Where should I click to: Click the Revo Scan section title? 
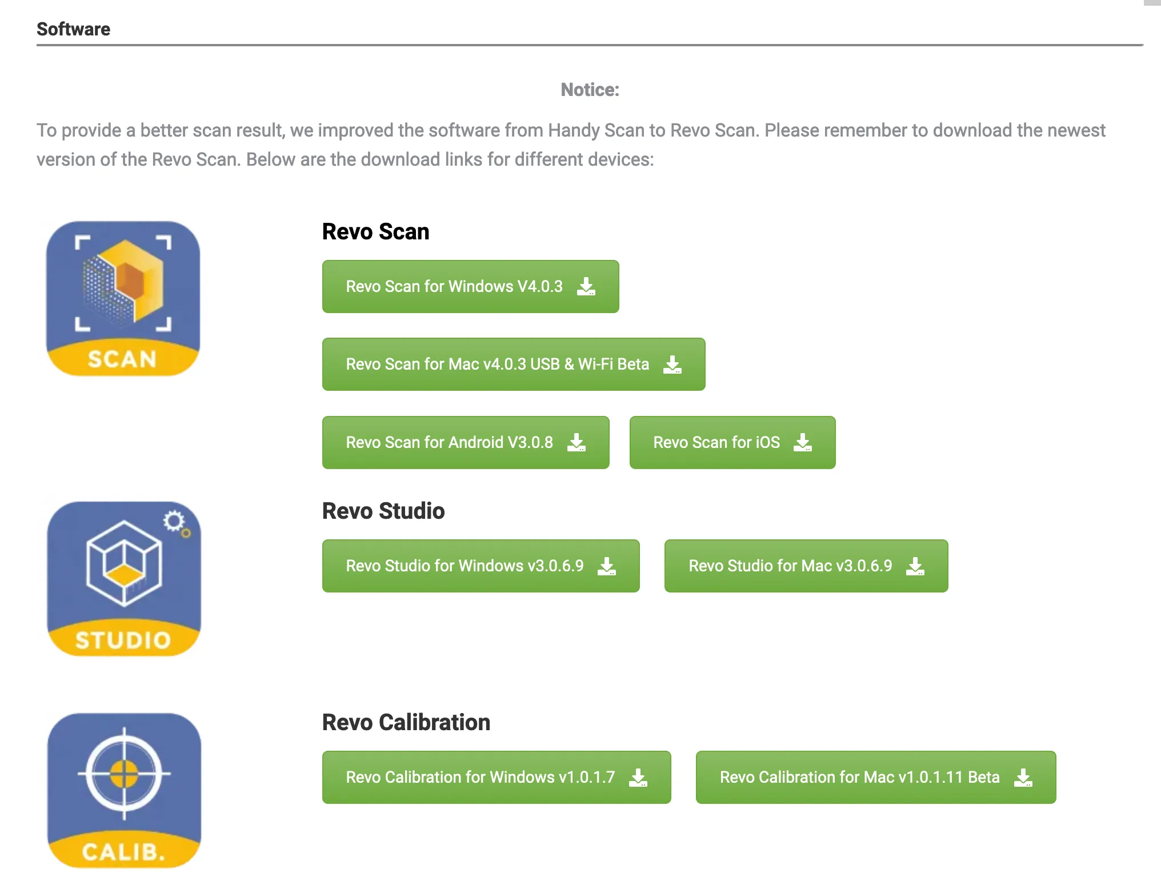tap(375, 231)
